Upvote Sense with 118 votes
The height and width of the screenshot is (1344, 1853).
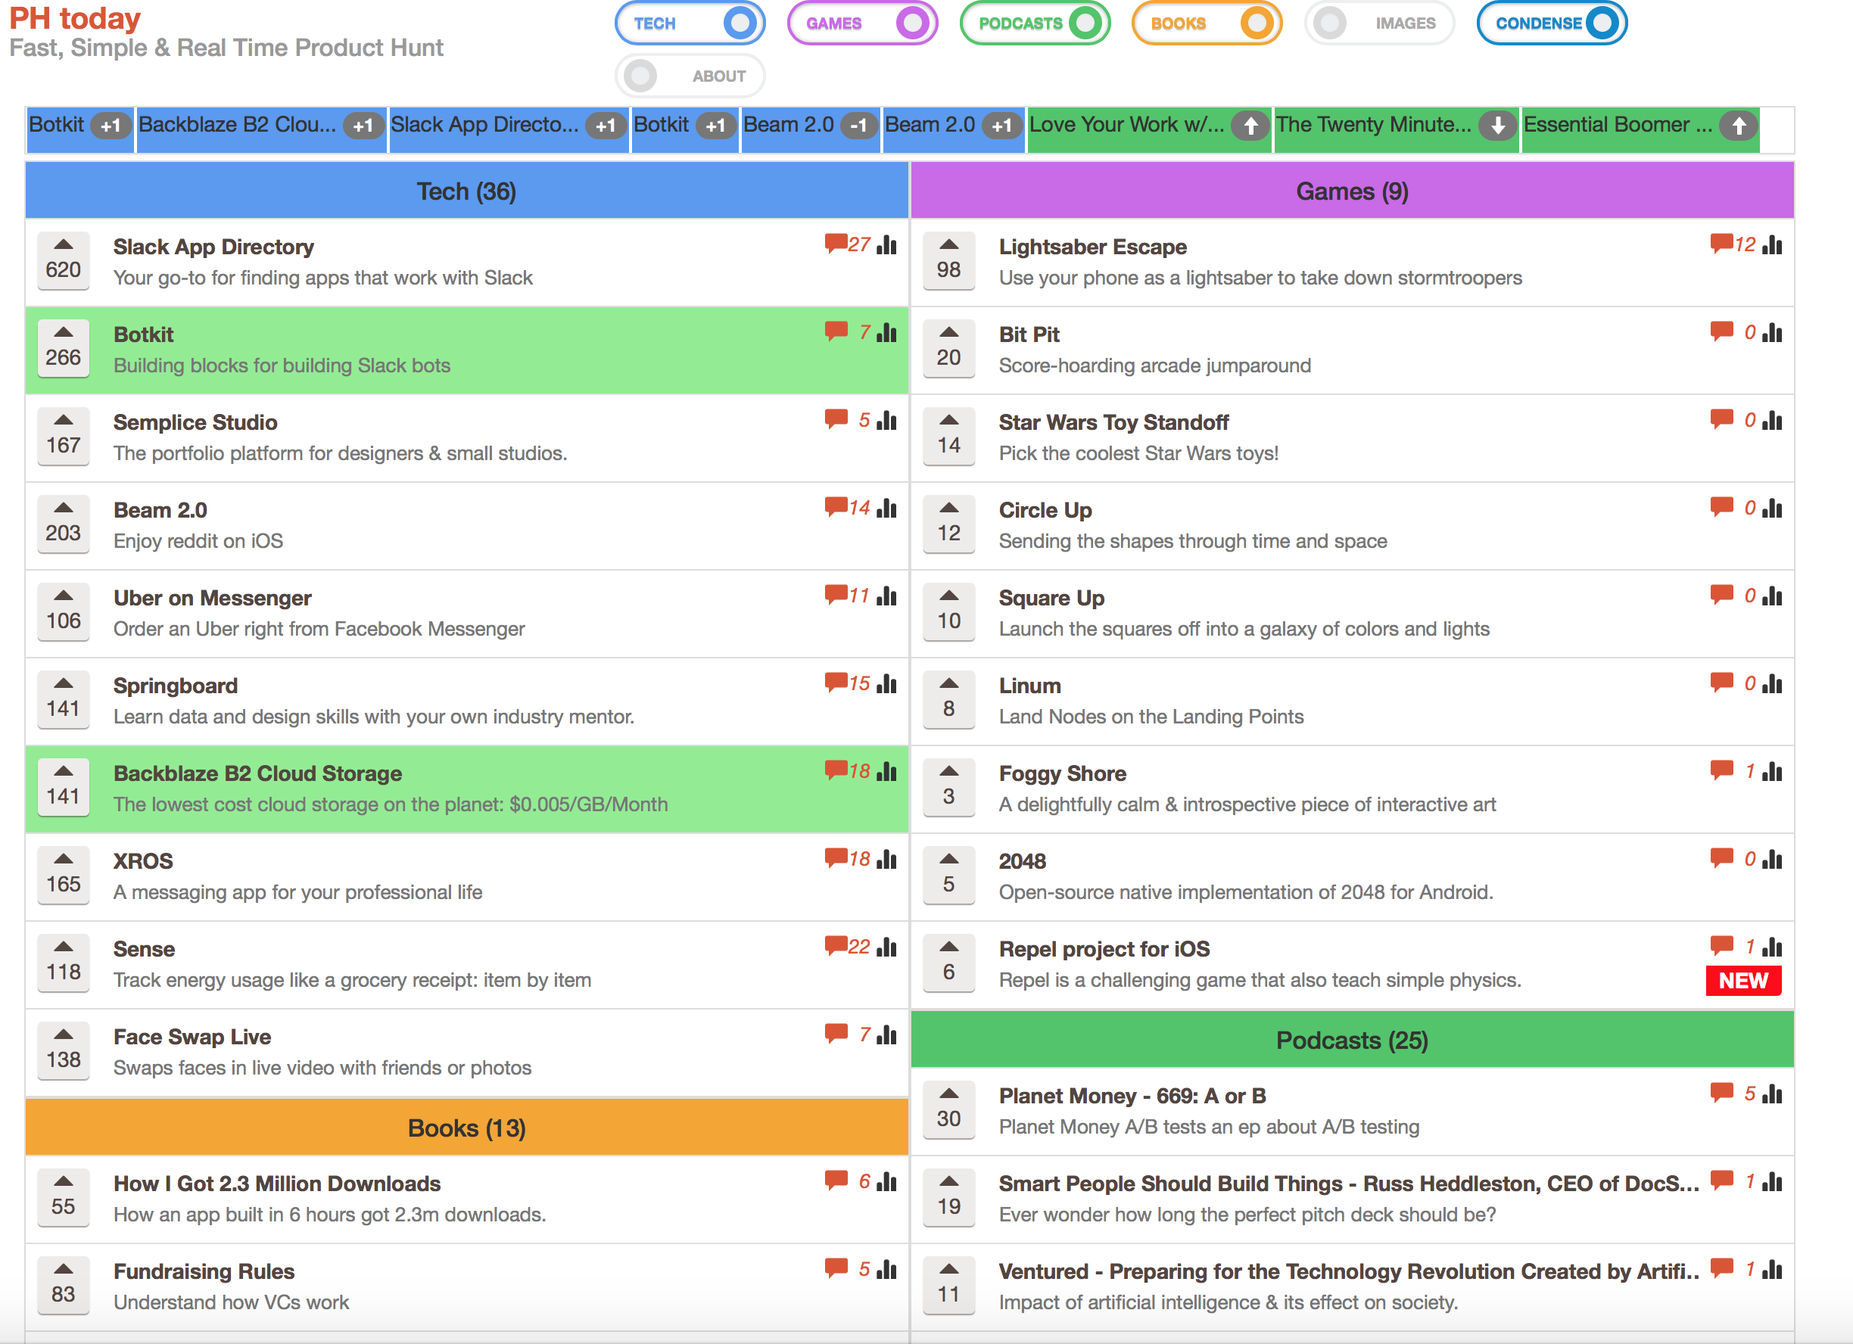[63, 963]
